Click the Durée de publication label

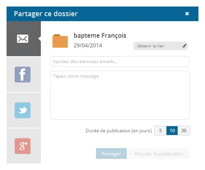pos(119,131)
